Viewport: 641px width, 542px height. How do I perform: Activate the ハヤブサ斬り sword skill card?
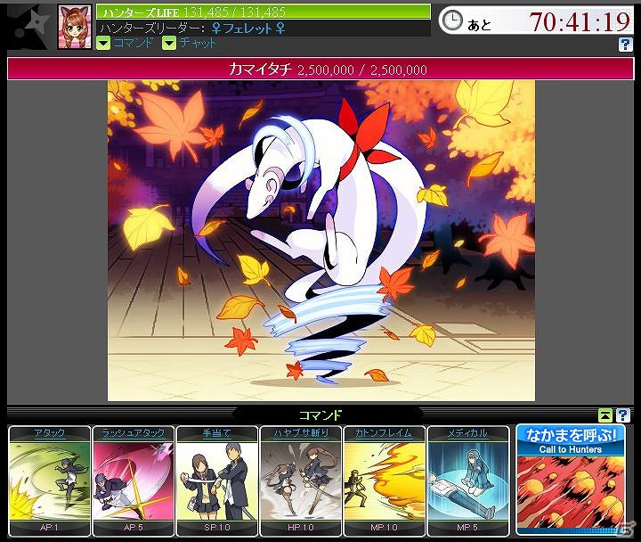301,481
